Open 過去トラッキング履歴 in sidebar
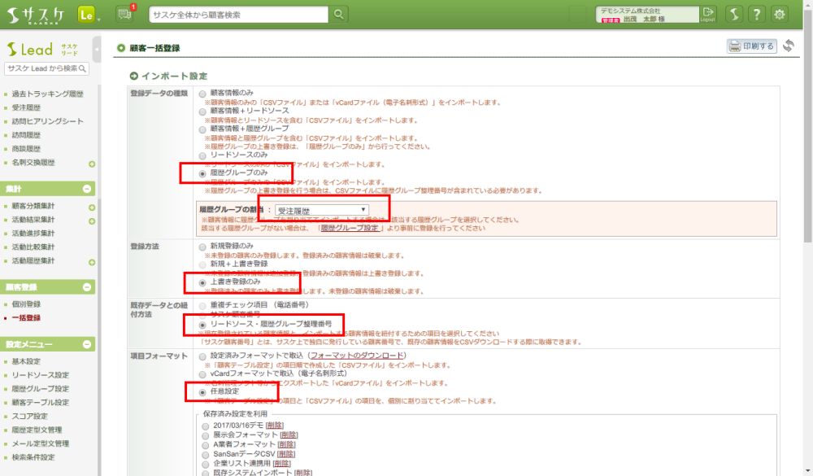 coord(47,94)
